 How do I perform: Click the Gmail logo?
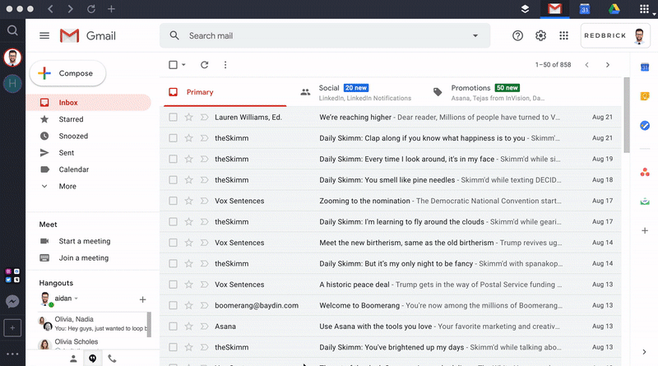coord(88,35)
